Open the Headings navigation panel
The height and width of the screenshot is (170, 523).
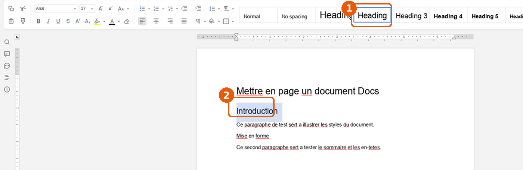tap(7, 77)
